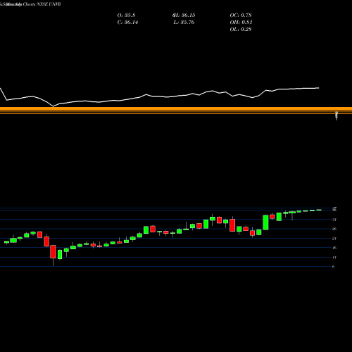Click the price axis label "31"
Viewport: 352px width, 352px height.
(x=334, y=220)
